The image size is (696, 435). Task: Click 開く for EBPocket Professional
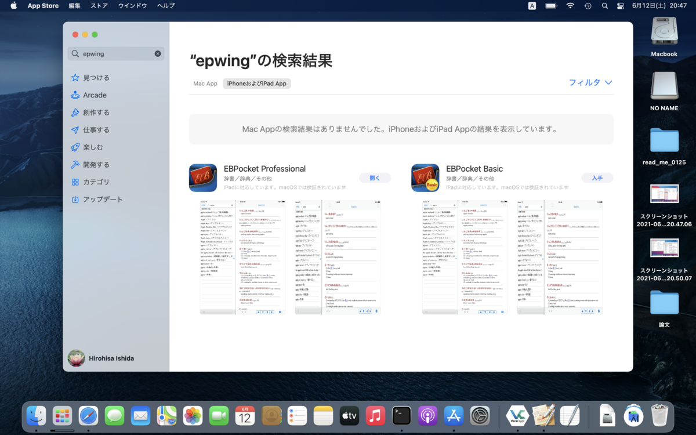tap(375, 178)
